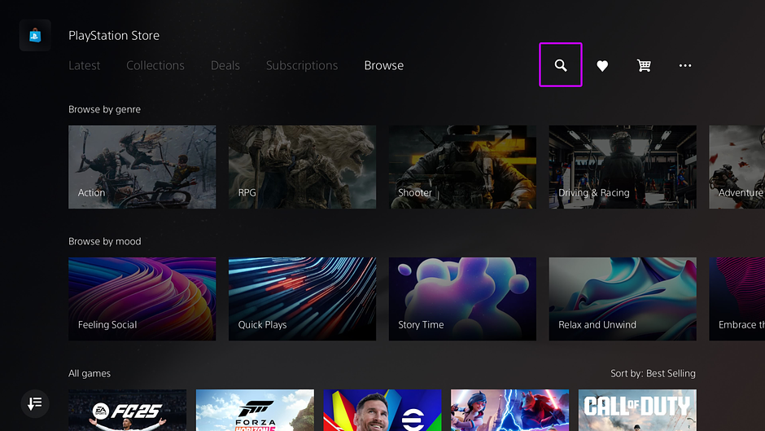Change the Sort by: Best Selling option
Screen dimensions: 765x431
pyautogui.click(x=653, y=373)
